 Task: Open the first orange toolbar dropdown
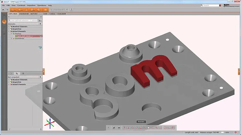[15, 10]
